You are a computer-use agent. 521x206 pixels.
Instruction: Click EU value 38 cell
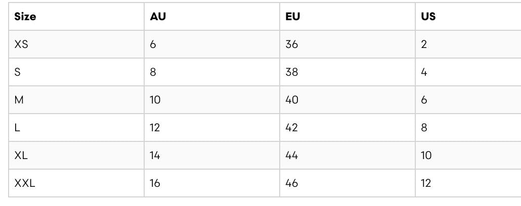coord(348,72)
